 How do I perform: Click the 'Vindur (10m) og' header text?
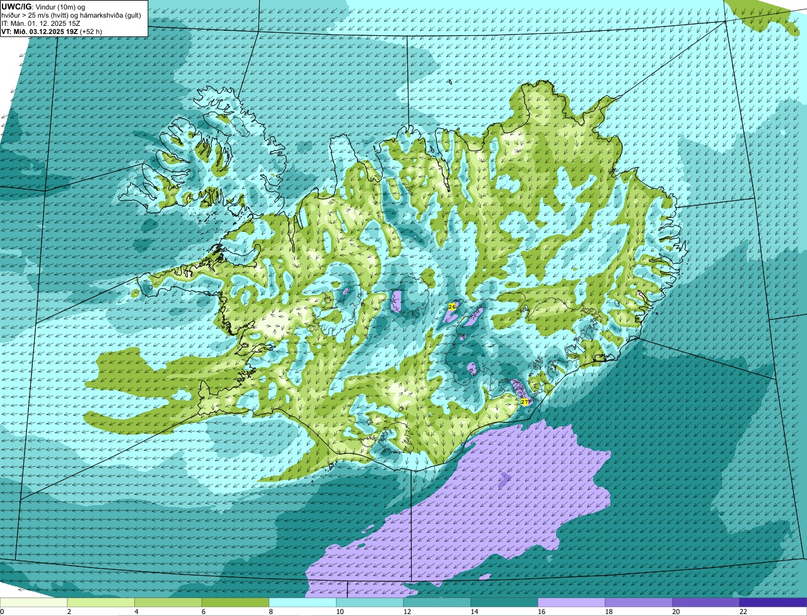[x=61, y=6]
